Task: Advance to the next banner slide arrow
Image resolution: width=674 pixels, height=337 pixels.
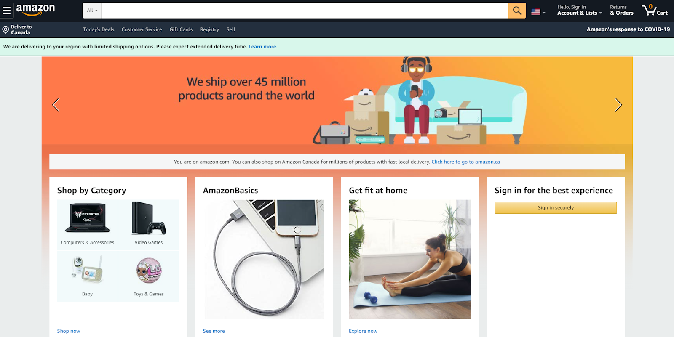Action: (618, 105)
